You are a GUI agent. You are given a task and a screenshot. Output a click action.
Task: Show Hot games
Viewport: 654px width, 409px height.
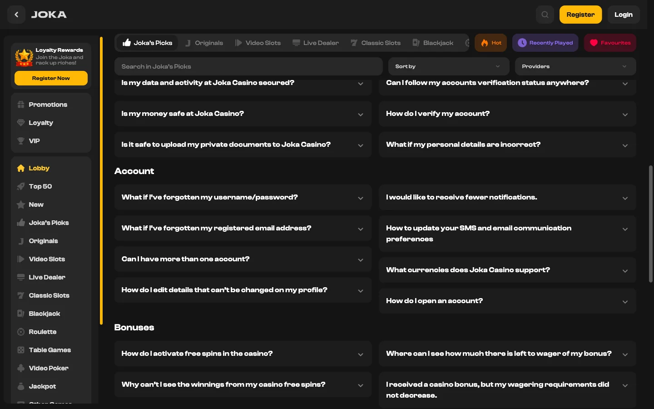(x=491, y=43)
